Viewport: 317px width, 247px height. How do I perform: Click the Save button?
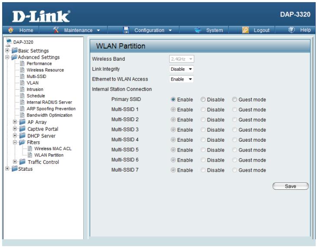290,186
